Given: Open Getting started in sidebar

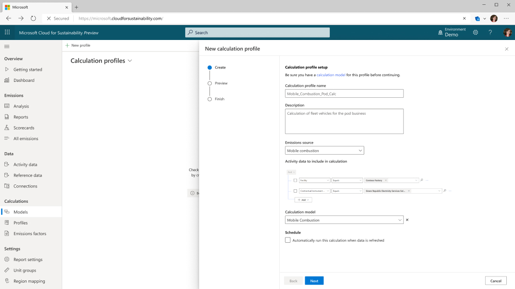Looking at the screenshot, I should point(27,69).
